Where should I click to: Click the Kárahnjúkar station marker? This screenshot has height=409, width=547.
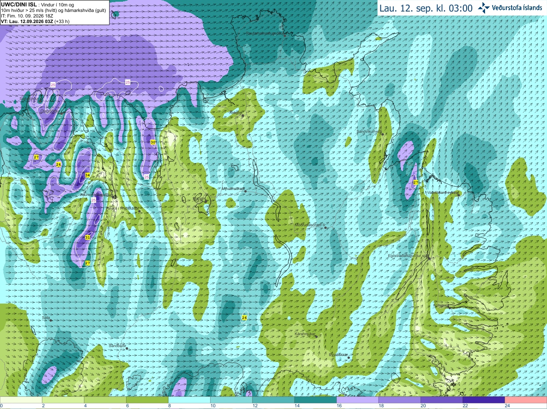(316, 336)
